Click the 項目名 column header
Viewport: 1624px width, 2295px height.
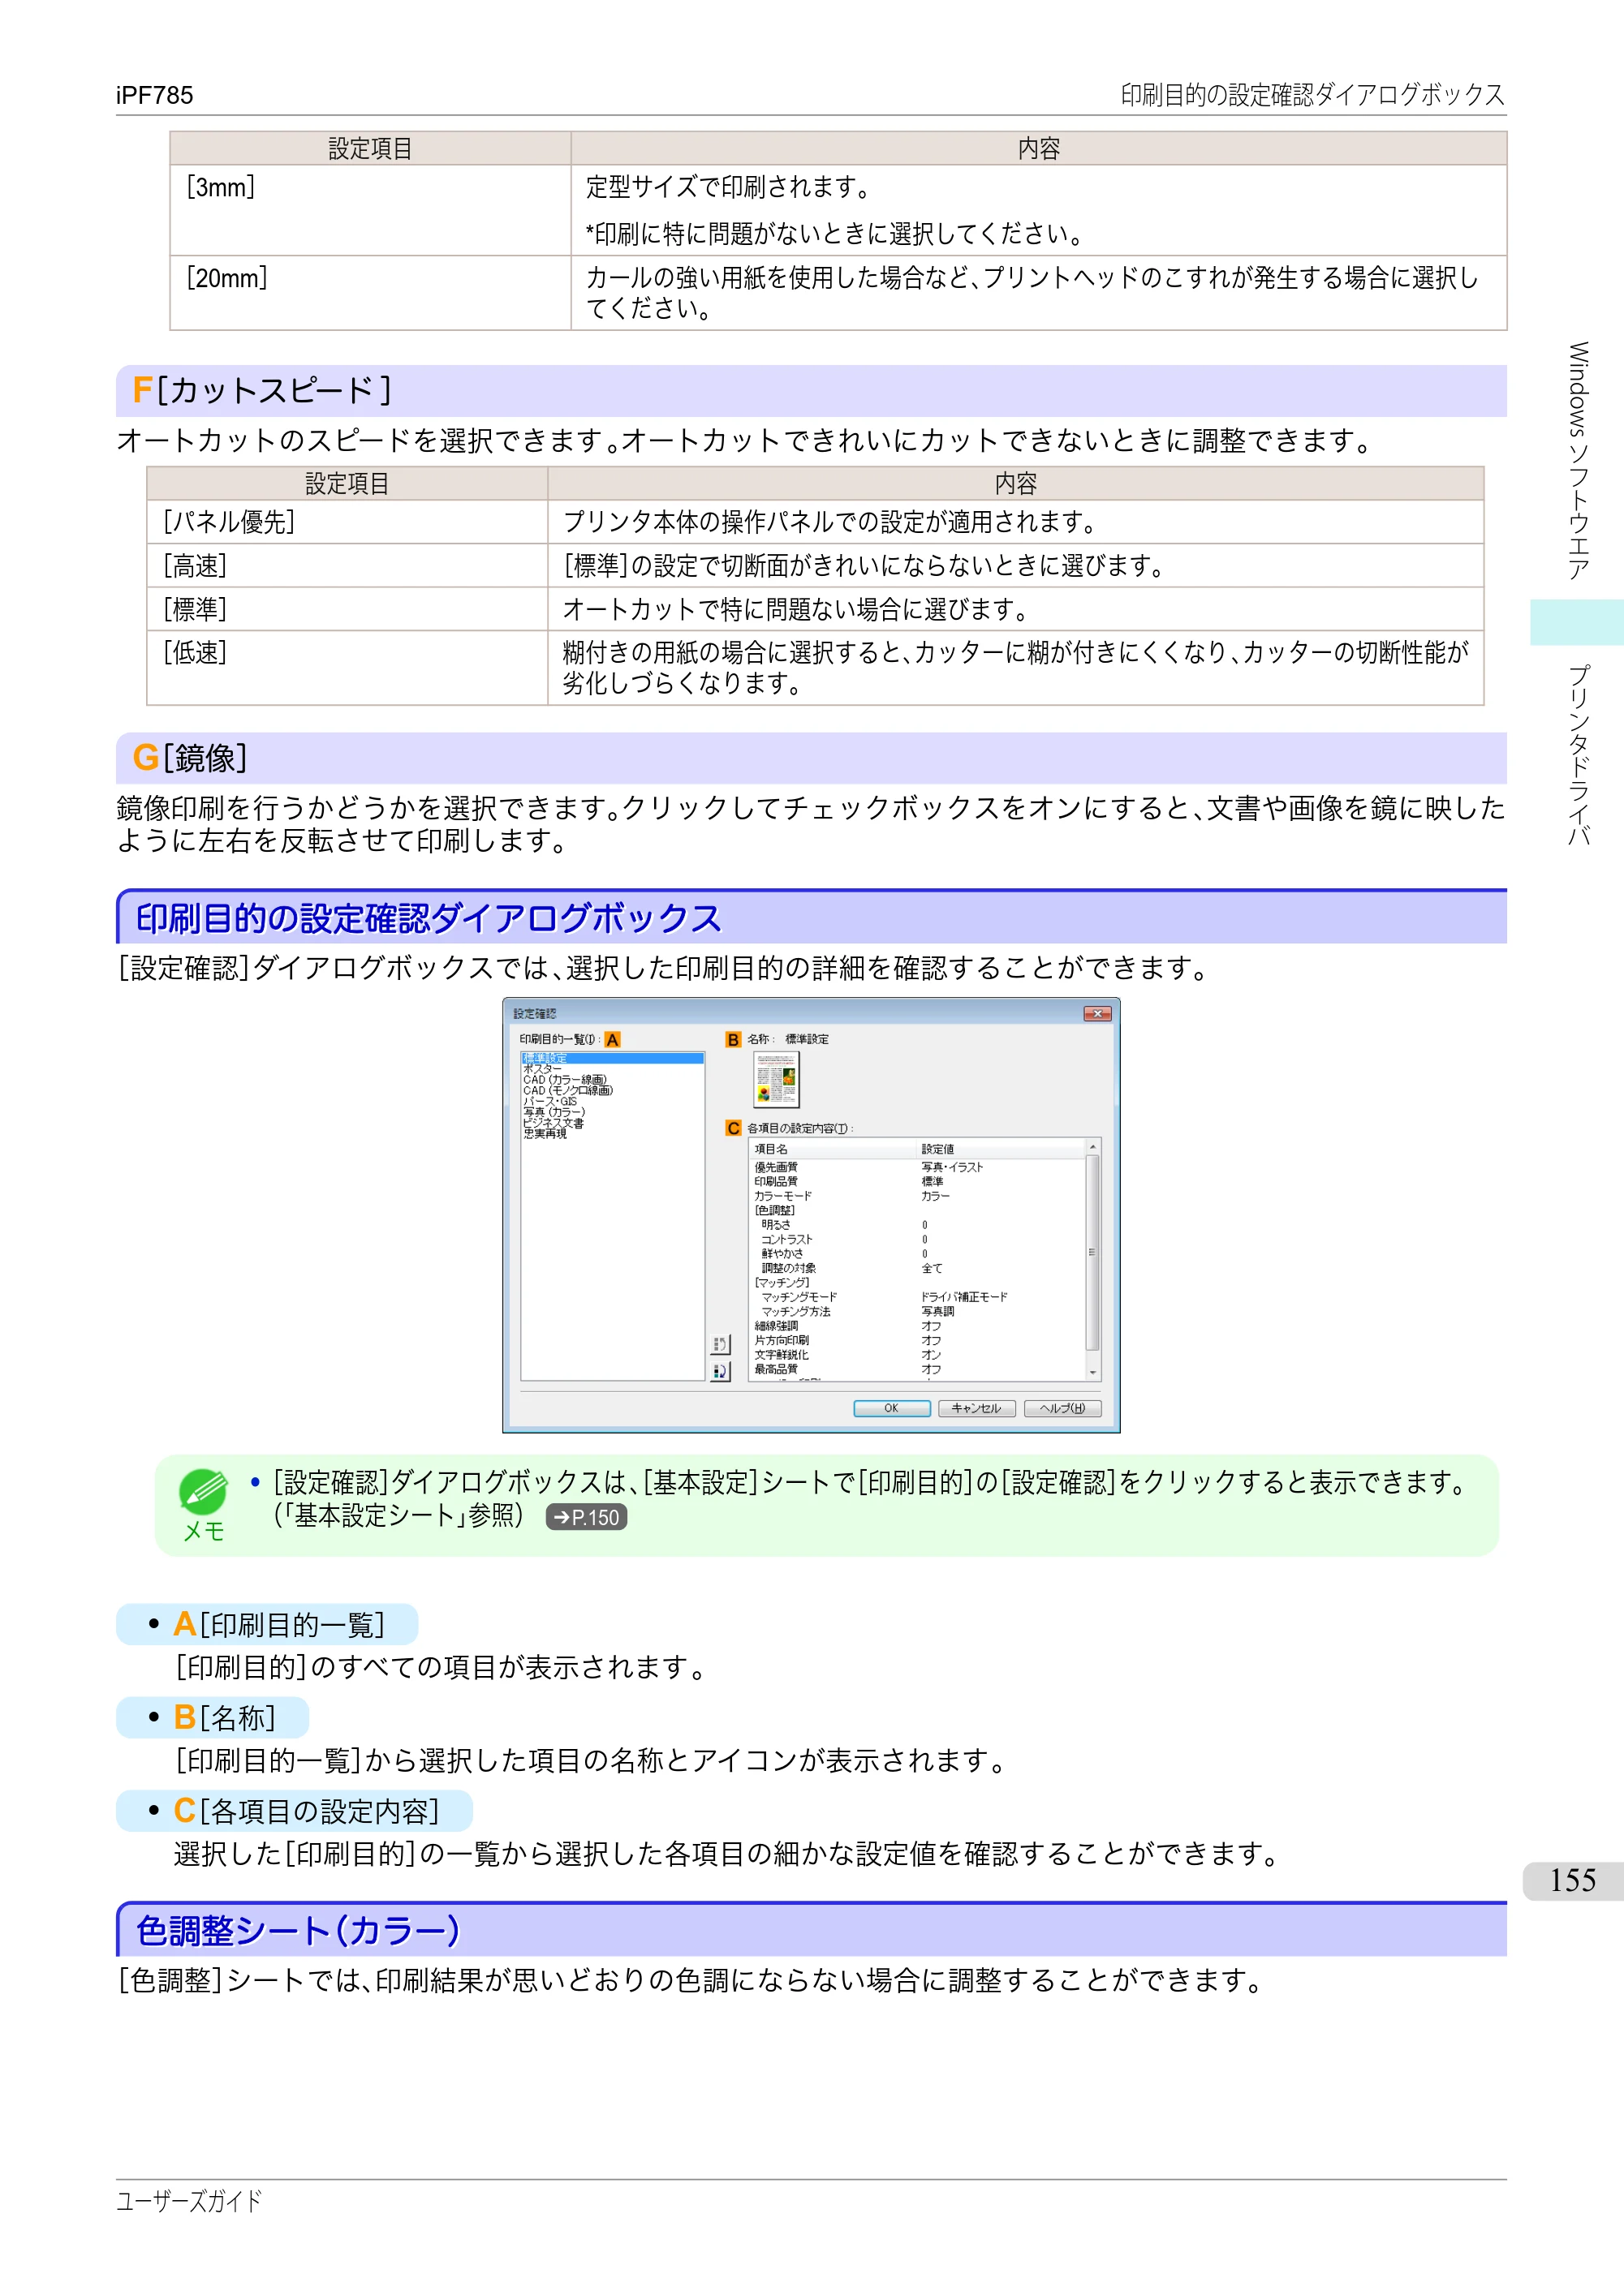pos(833,1150)
